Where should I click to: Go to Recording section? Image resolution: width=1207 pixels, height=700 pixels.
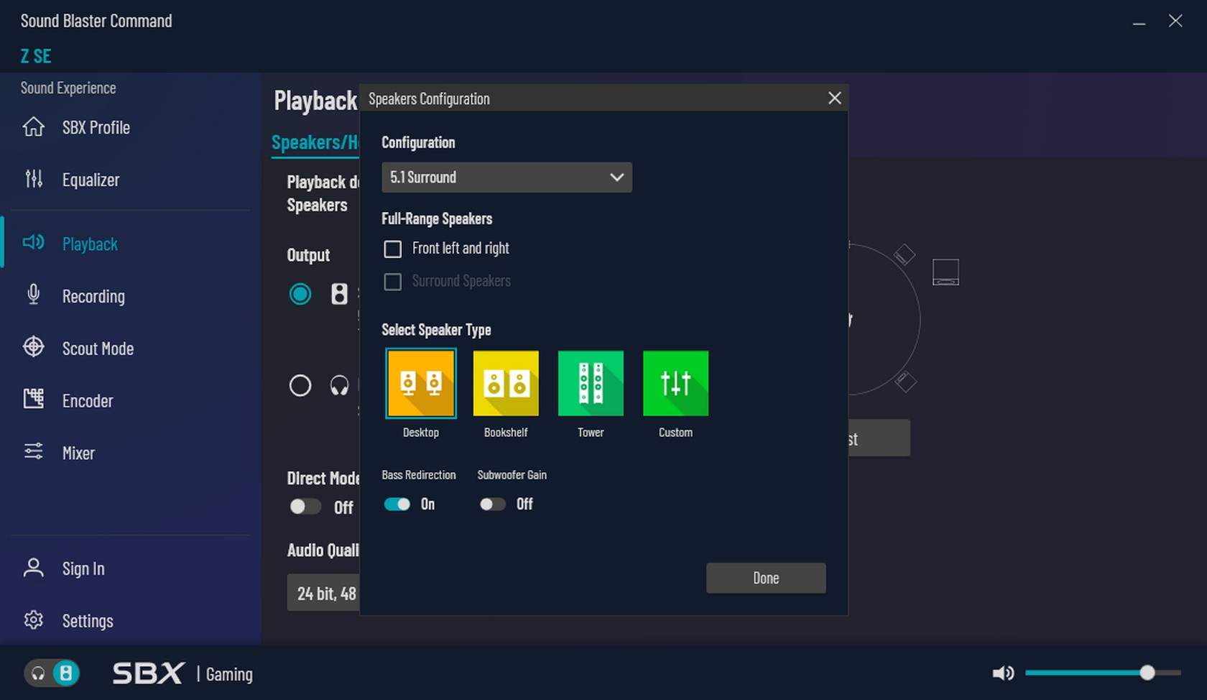coord(93,296)
